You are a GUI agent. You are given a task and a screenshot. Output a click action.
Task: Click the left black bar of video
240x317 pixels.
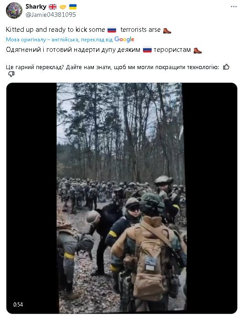click(x=31, y=198)
